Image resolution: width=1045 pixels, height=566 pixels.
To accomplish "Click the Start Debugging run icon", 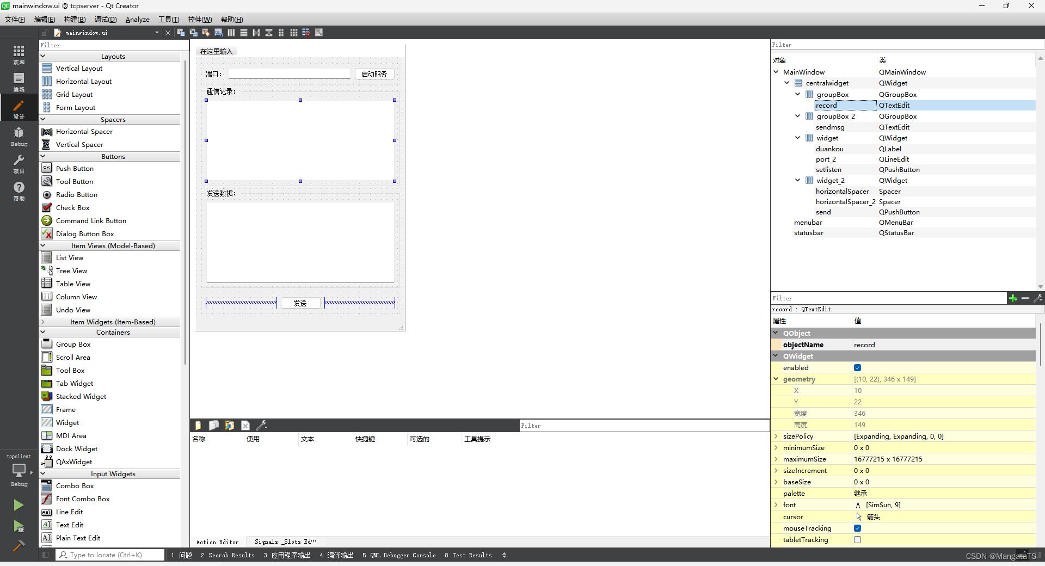I will coord(19,526).
